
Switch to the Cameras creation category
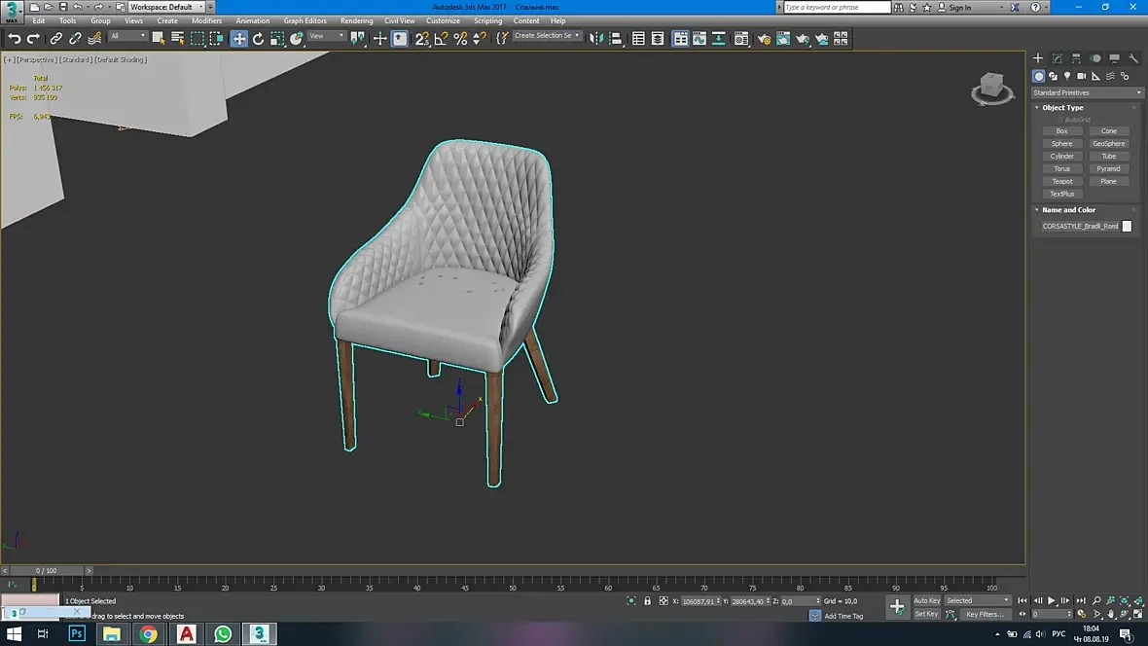[x=1082, y=76]
